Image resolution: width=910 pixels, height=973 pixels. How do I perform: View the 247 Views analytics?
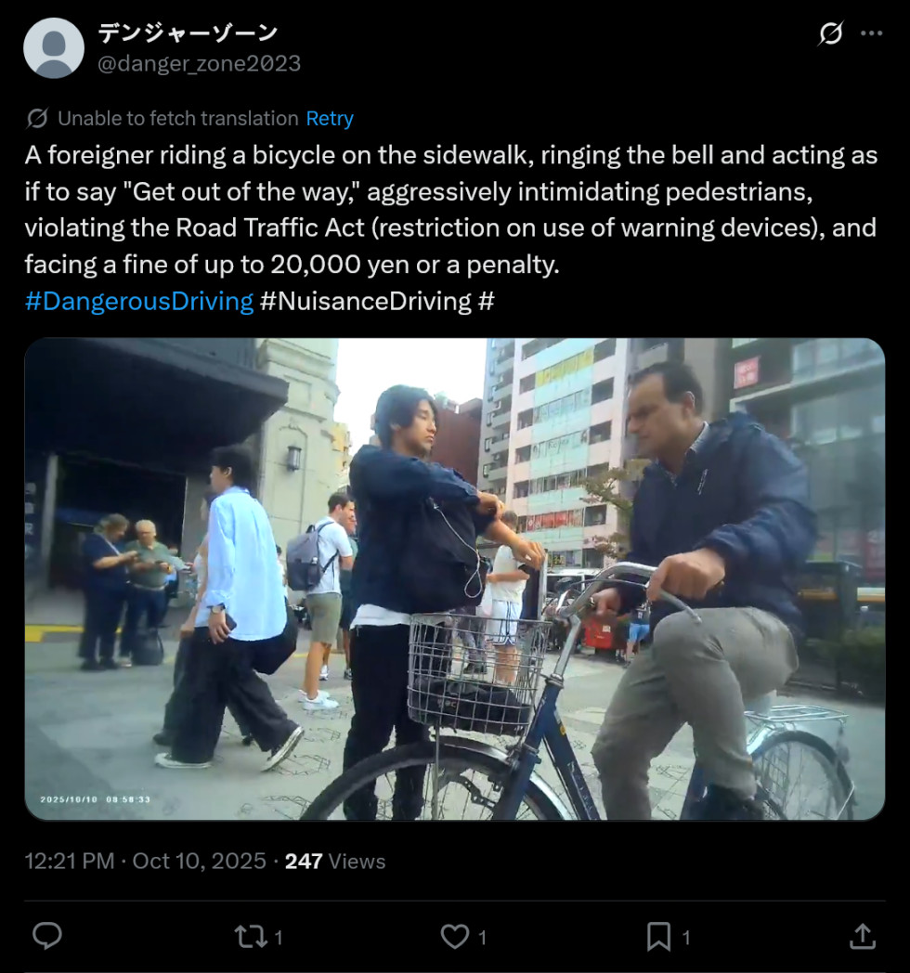335,862
